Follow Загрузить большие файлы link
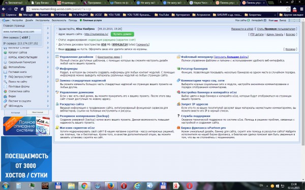The height and width of the screenshot is (190, 305). point(231,57)
